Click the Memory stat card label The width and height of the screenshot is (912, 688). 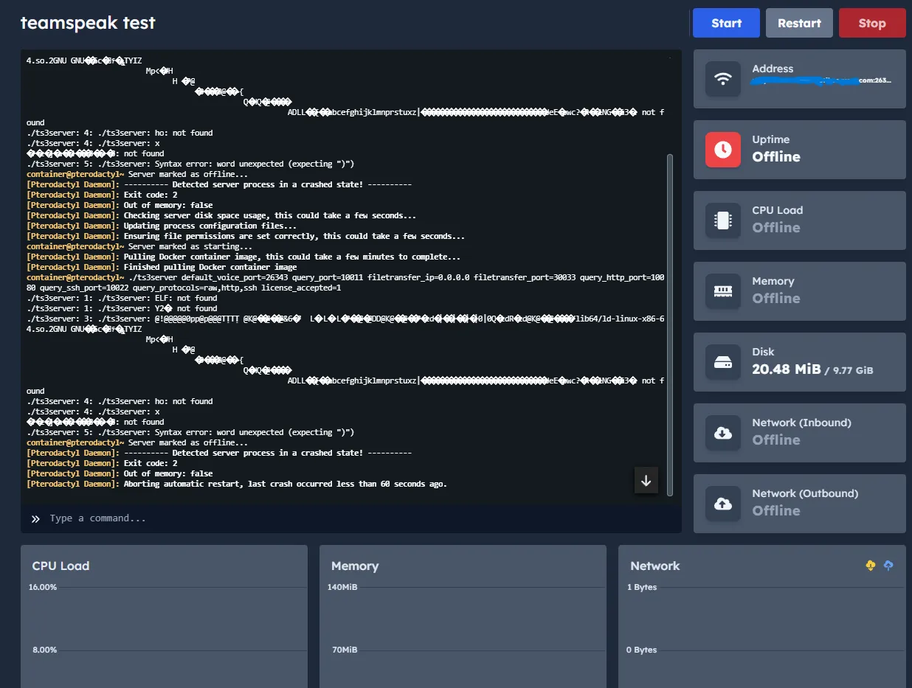[773, 281]
